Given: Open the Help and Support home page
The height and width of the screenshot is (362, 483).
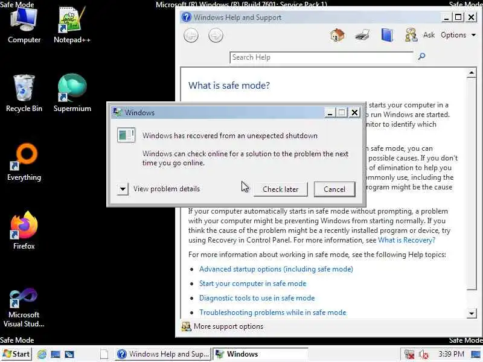Looking at the screenshot, I should 337,35.
